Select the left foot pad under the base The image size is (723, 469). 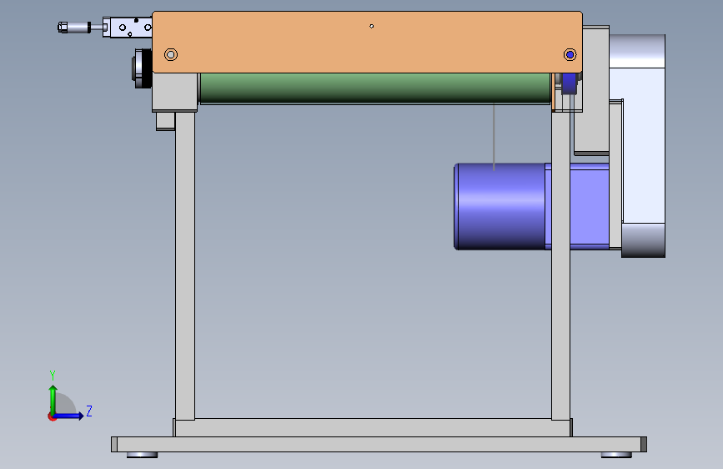coord(142,455)
